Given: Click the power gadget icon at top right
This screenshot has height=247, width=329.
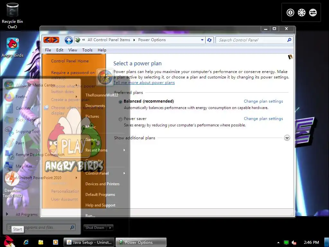Looking at the screenshot, I should click(x=290, y=13).
